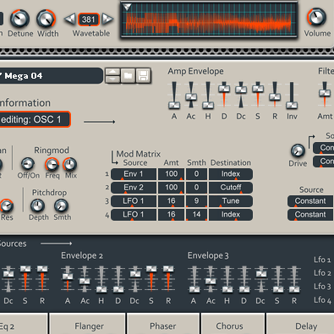Adjust the Res knob
Image resolution: width=334 pixels, height=334 pixels.
click(x=6, y=205)
